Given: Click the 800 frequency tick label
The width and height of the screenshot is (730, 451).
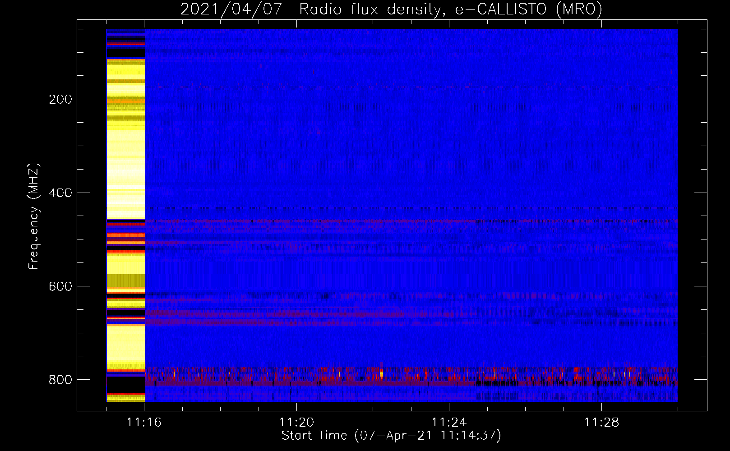Looking at the screenshot, I should point(60,380).
